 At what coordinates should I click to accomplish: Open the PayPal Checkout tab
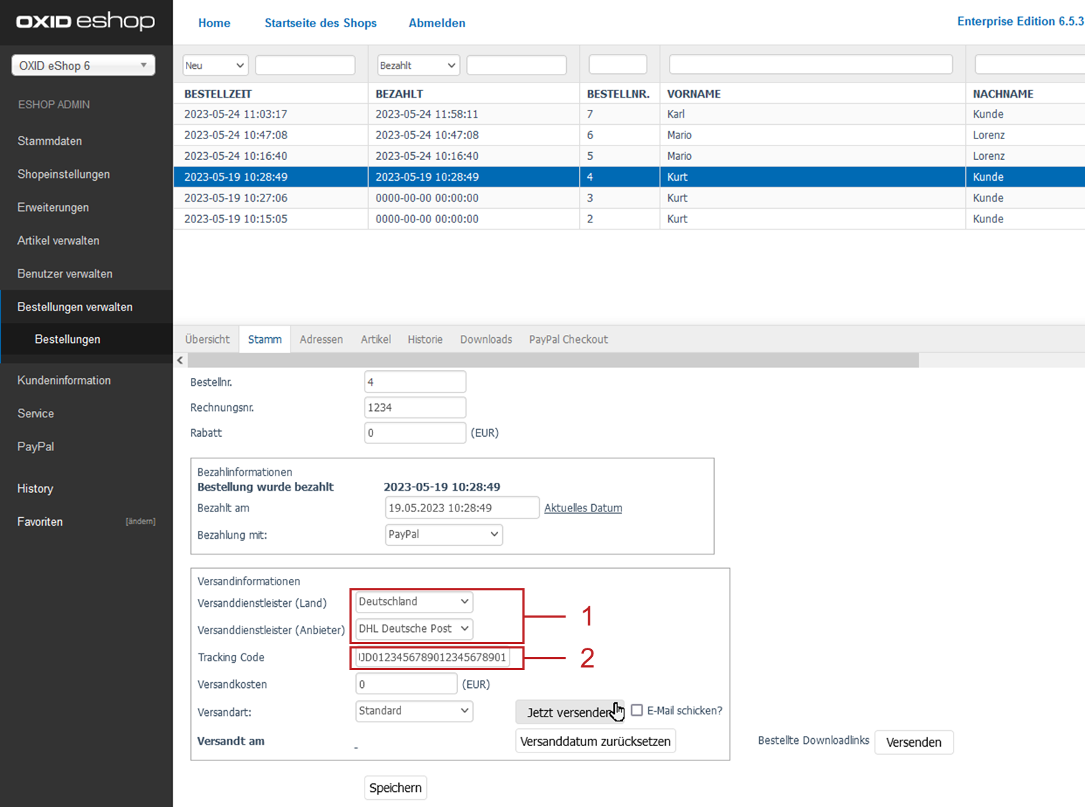[x=568, y=339]
